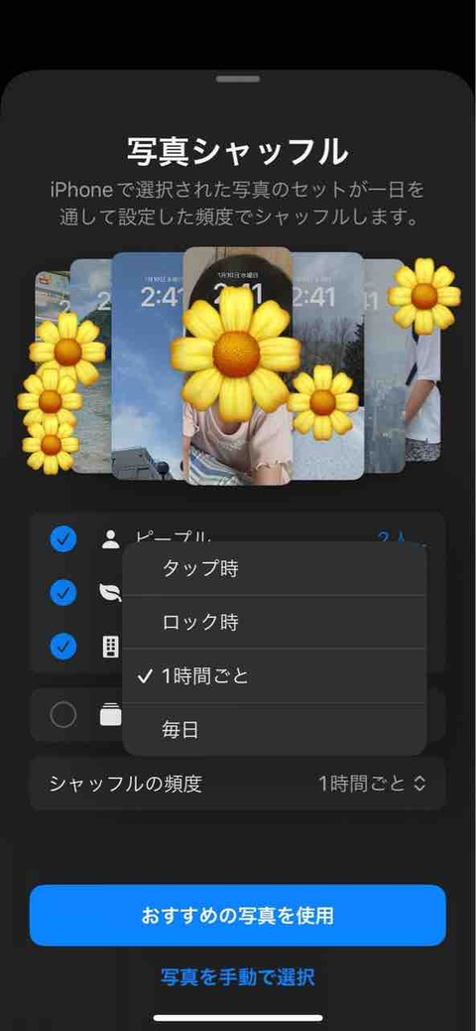Tap the center child photo preview

click(x=237, y=366)
